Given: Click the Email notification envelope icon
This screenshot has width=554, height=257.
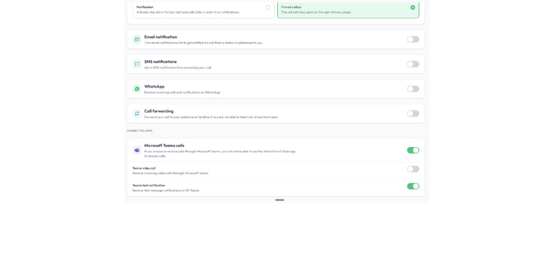Looking at the screenshot, I should (x=137, y=39).
